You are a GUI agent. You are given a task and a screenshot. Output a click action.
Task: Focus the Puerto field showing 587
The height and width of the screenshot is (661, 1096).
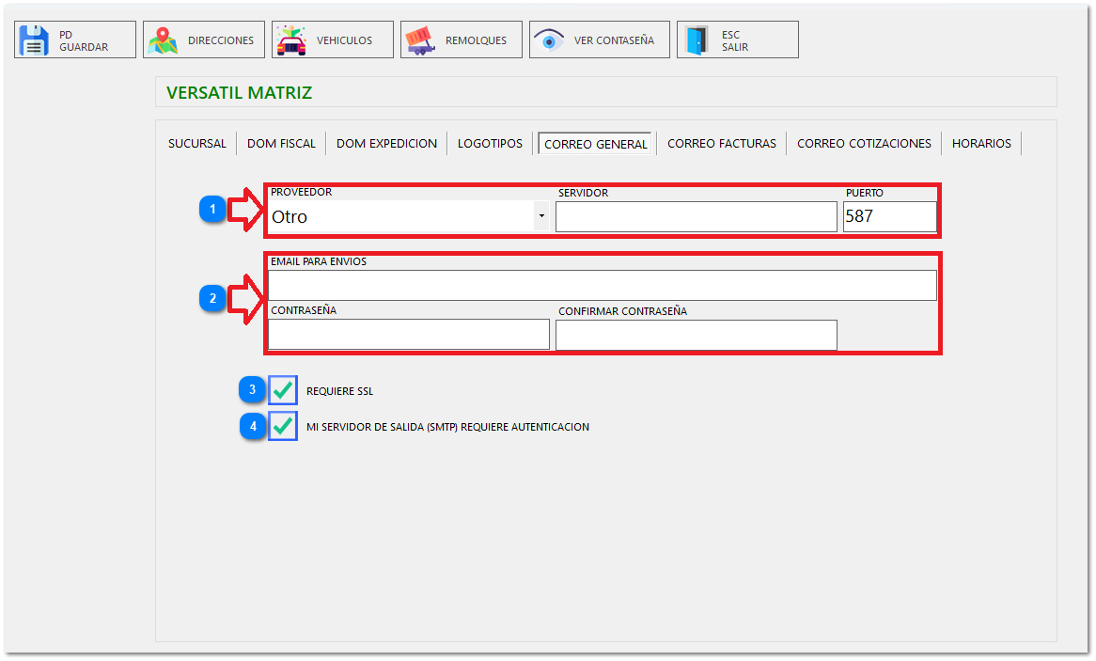[x=889, y=216]
